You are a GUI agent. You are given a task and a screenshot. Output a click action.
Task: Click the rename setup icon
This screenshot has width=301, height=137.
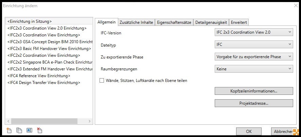pos(29,130)
